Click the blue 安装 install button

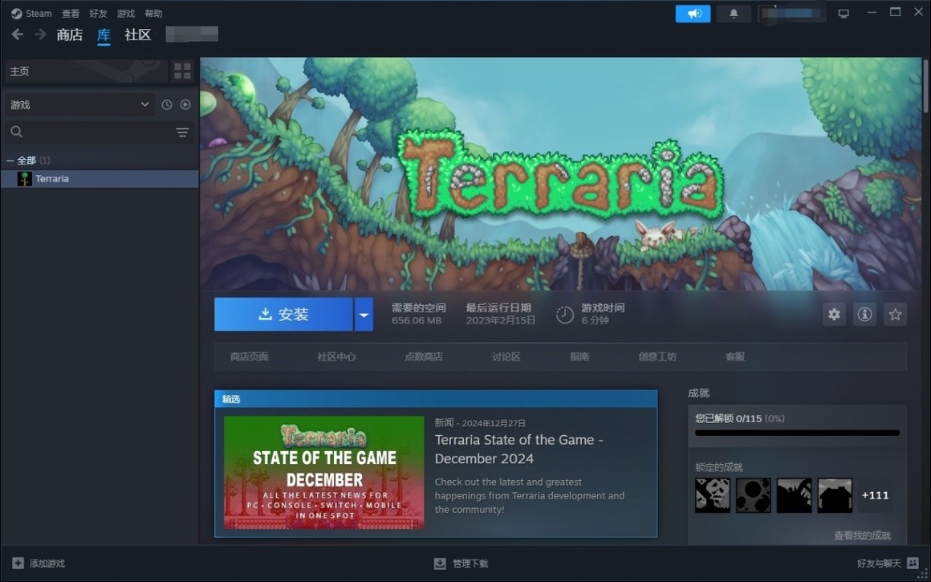tap(283, 314)
